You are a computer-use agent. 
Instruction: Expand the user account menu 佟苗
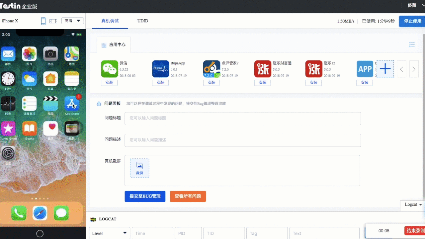(416, 5)
